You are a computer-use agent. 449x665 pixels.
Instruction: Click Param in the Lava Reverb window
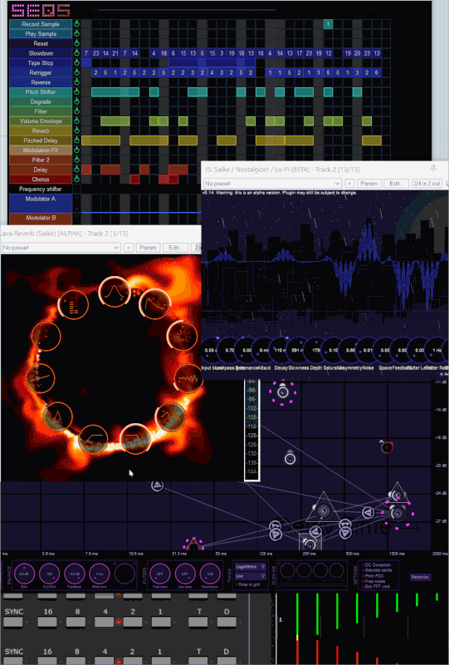click(148, 248)
